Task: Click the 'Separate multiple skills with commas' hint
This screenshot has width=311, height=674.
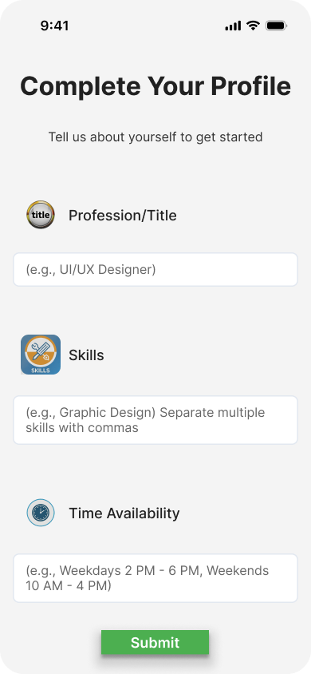Action: [x=146, y=420]
